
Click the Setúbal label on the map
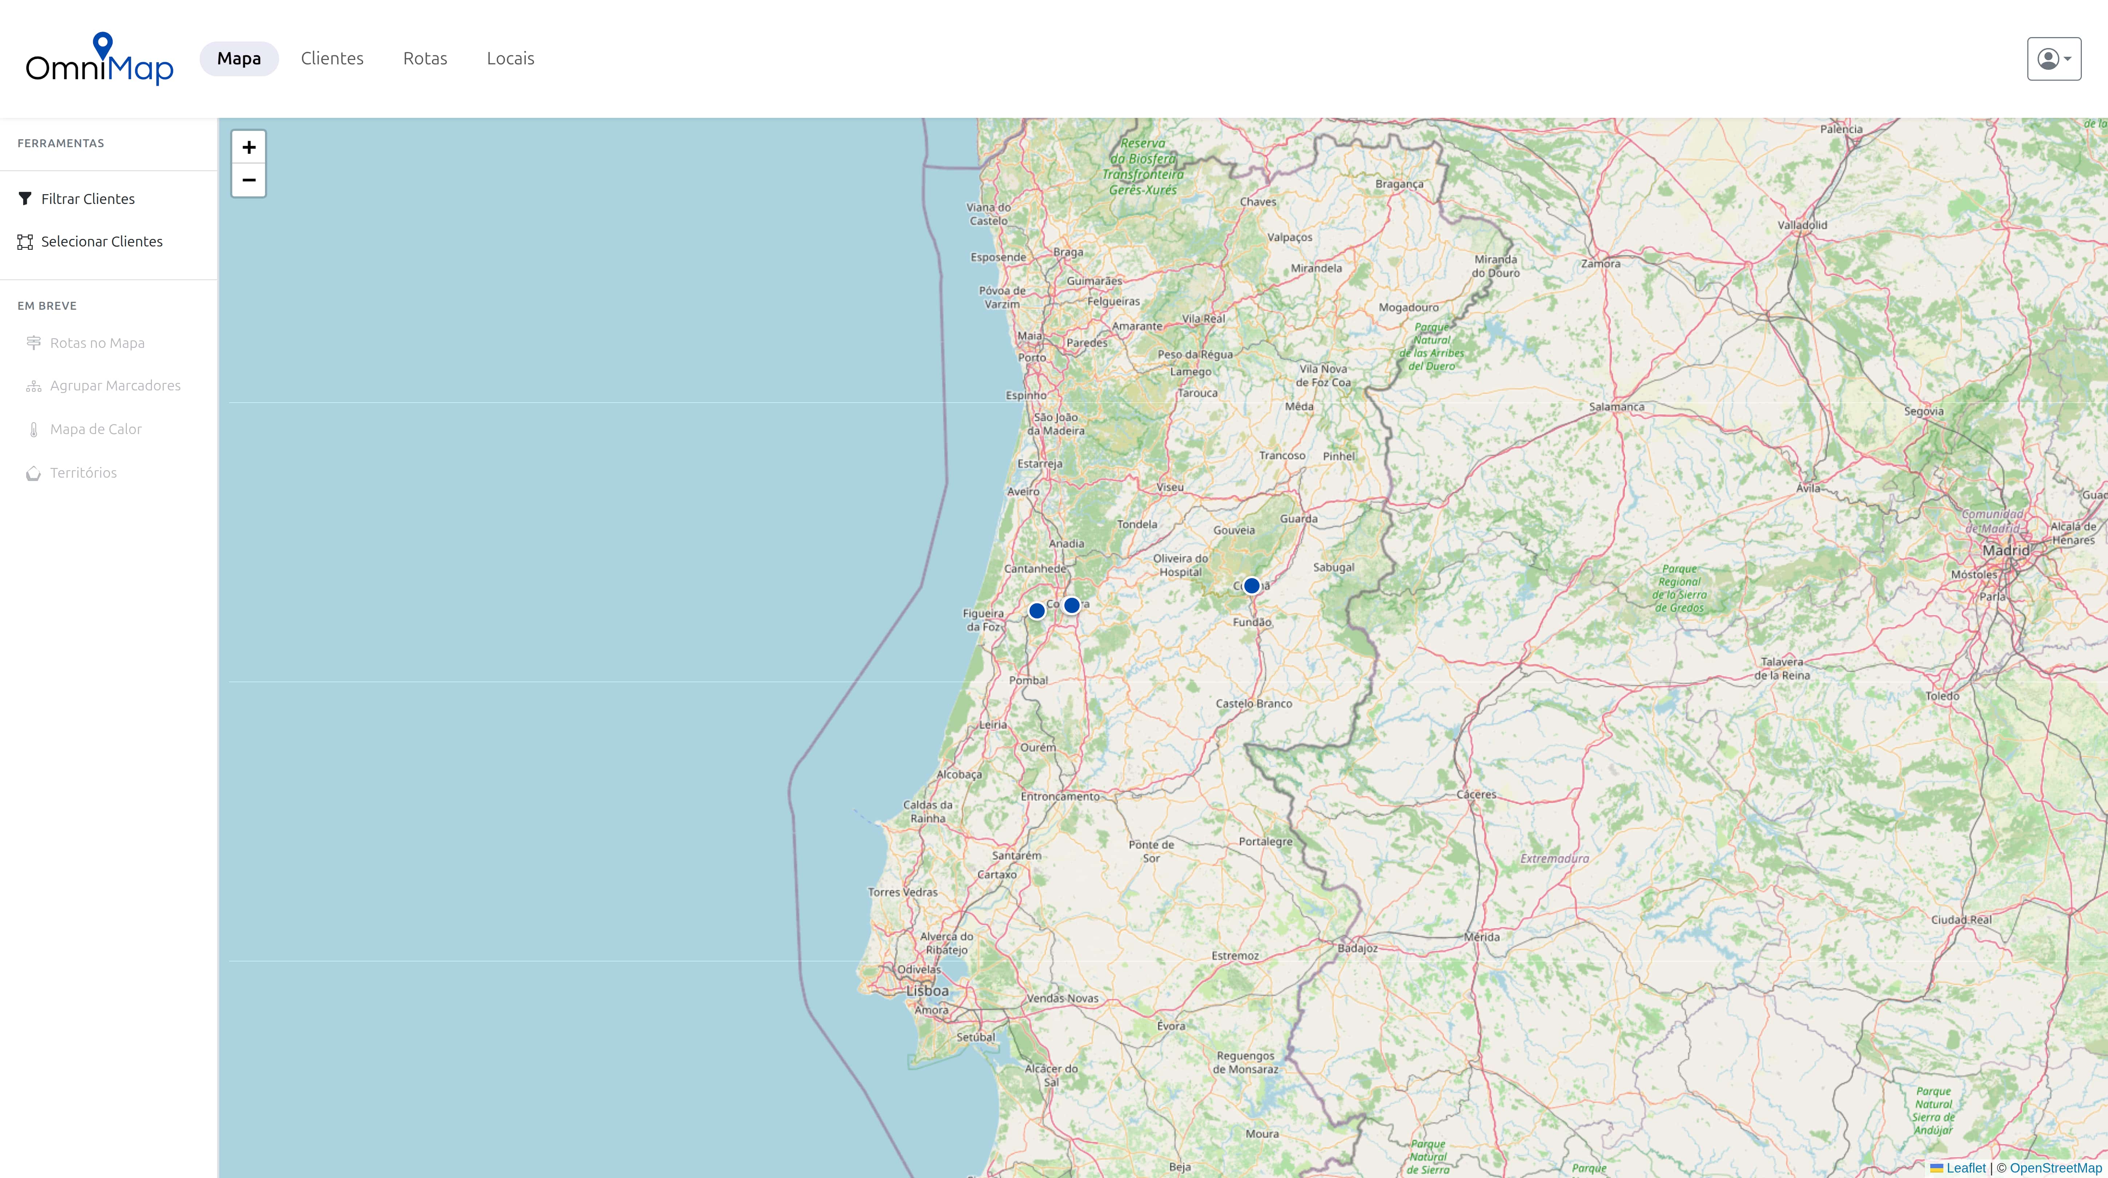point(976,1037)
